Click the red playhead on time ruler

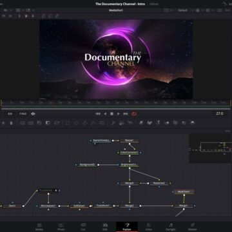tap(53, 102)
